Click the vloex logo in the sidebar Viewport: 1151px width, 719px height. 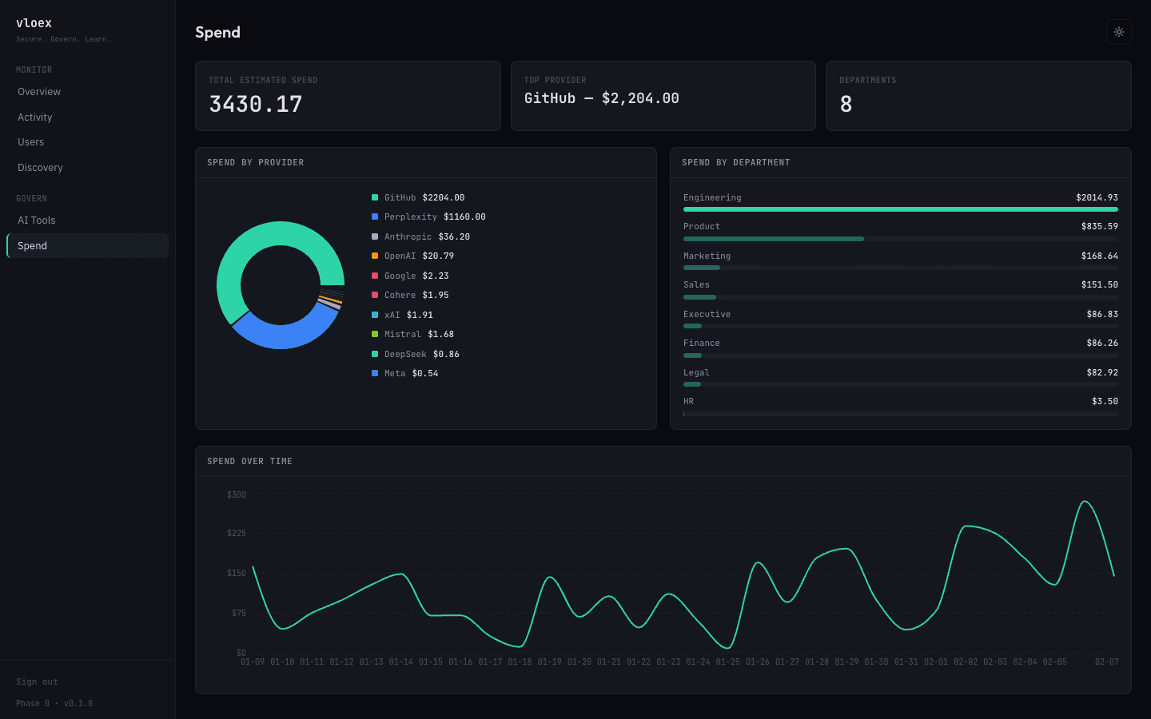coord(34,23)
